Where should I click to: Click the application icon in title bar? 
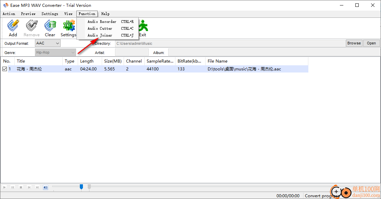tap(5, 5)
